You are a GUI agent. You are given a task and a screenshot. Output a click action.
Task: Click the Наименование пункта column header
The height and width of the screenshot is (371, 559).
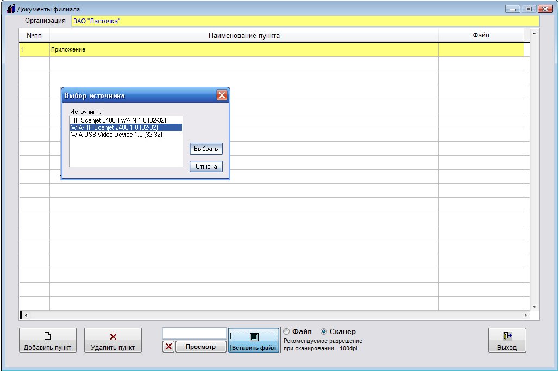point(244,36)
